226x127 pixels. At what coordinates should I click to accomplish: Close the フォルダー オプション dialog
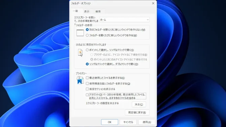coord(153,3)
